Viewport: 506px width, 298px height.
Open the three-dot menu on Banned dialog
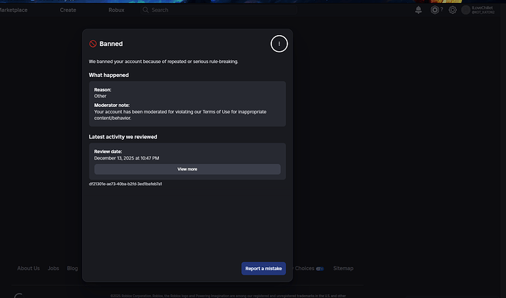279,43
